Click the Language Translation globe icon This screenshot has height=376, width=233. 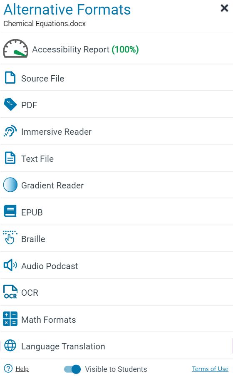[10, 346]
